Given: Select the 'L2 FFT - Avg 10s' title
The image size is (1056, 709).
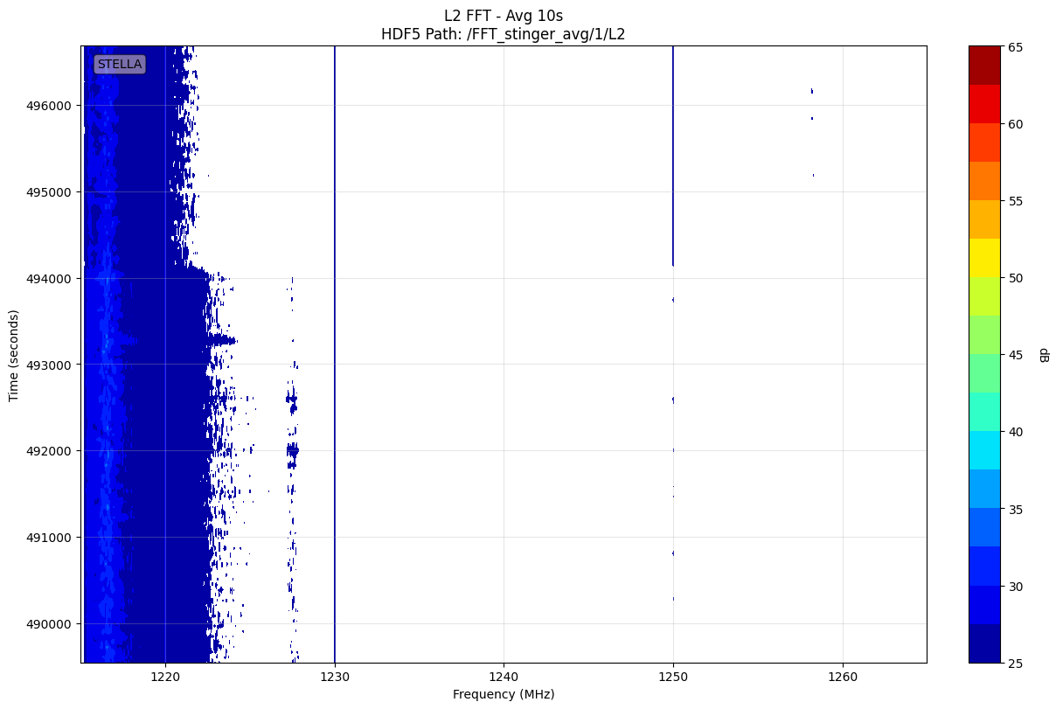Looking at the screenshot, I should (503, 15).
